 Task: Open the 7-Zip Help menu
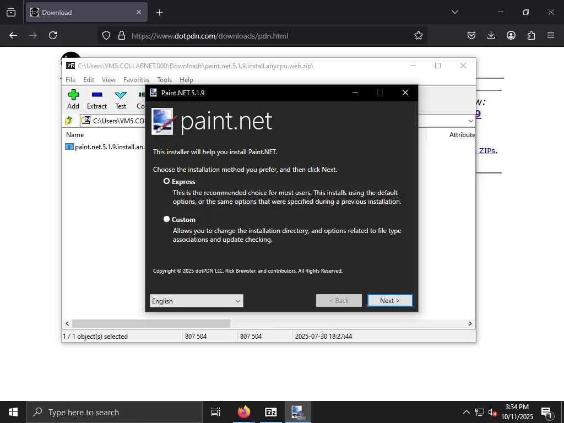click(x=186, y=79)
